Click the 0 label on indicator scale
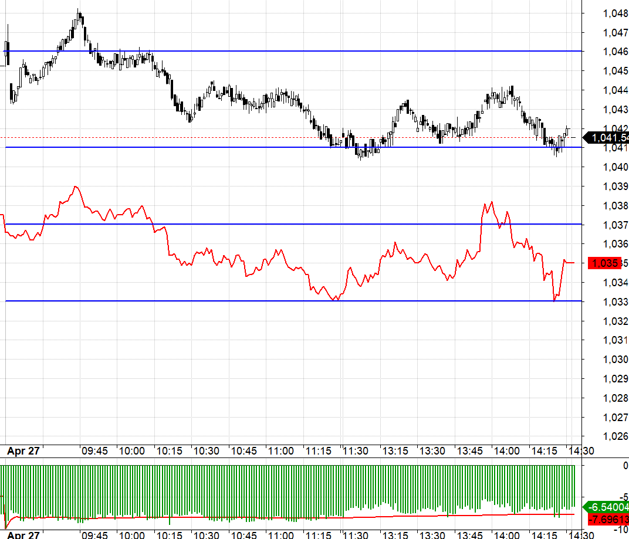This screenshot has width=629, height=539. (625, 466)
